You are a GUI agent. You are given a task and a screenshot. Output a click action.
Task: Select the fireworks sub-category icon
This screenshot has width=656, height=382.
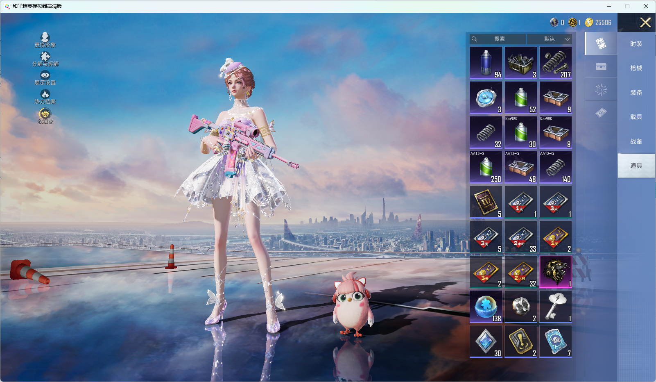[x=601, y=90]
